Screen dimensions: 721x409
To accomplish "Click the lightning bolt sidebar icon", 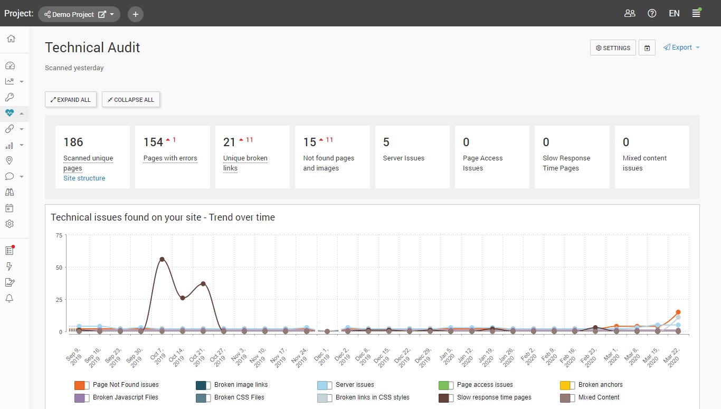I will tap(10, 267).
